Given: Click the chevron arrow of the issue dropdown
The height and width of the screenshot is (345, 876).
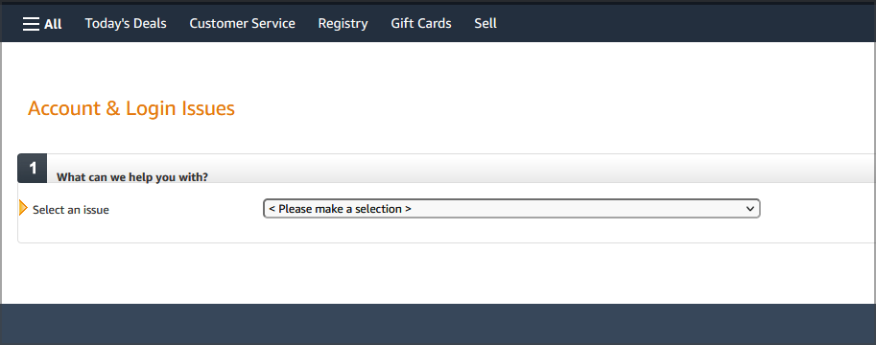Looking at the screenshot, I should 749,209.
